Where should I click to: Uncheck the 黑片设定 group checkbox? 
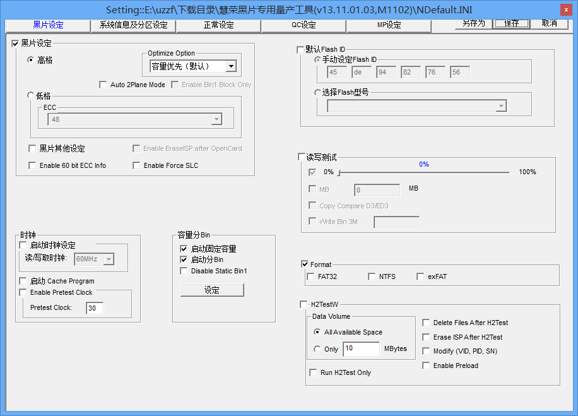15,44
